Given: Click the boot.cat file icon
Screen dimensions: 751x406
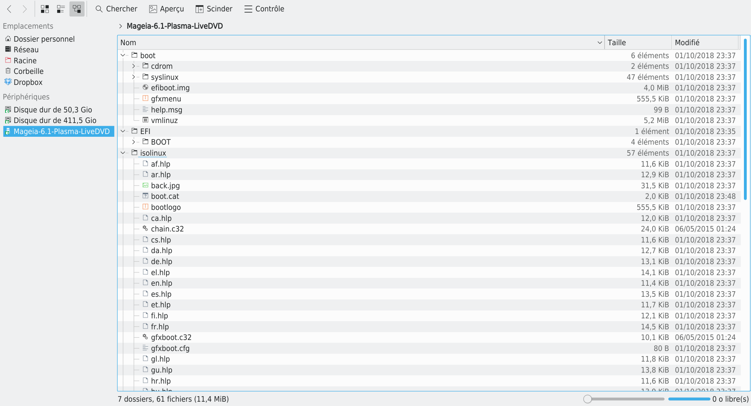Looking at the screenshot, I should point(145,196).
